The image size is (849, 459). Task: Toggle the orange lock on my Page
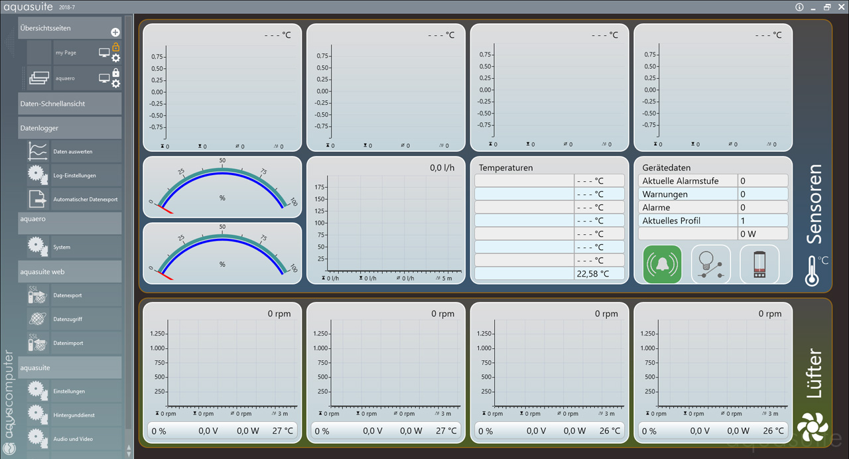click(x=115, y=47)
